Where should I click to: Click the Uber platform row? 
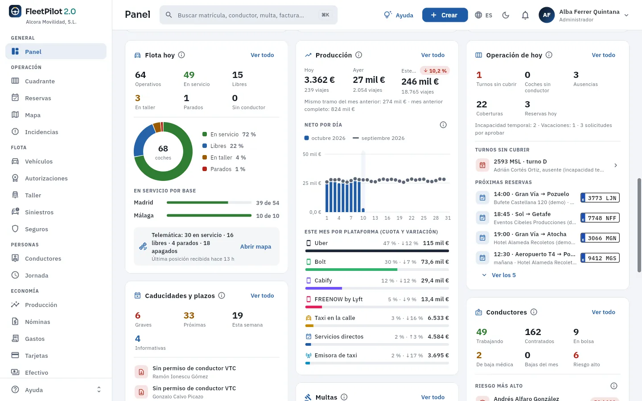tap(377, 246)
